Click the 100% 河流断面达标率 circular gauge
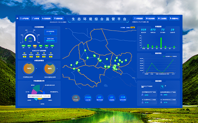Screen dimensions: 198x123 [x=29, y=68]
